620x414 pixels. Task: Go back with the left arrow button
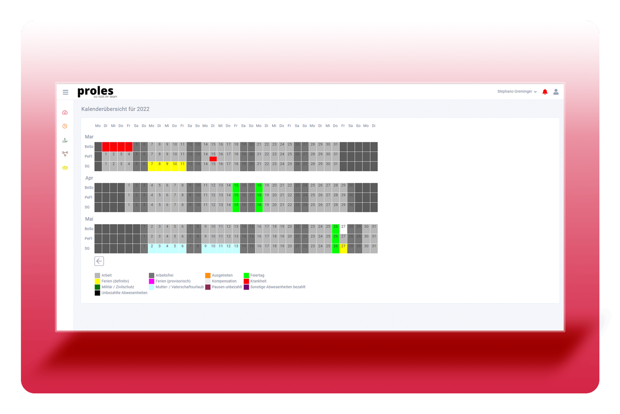coord(99,261)
